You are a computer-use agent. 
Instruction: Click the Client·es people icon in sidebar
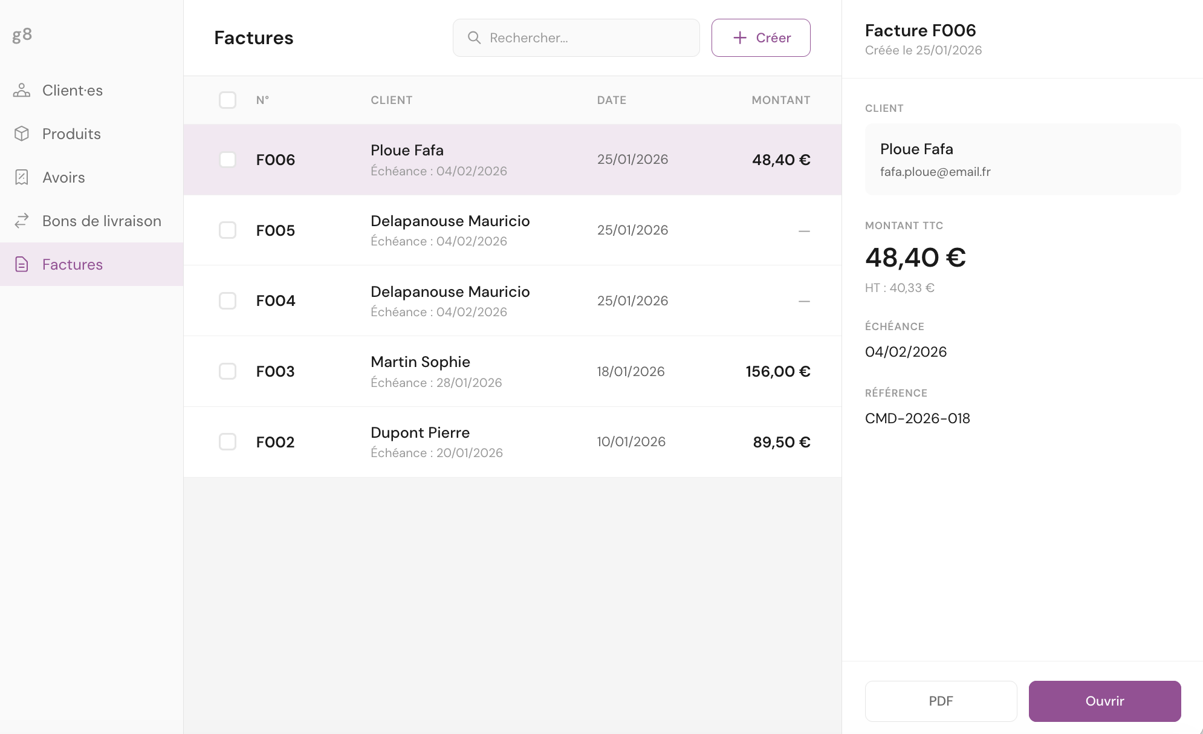click(22, 91)
